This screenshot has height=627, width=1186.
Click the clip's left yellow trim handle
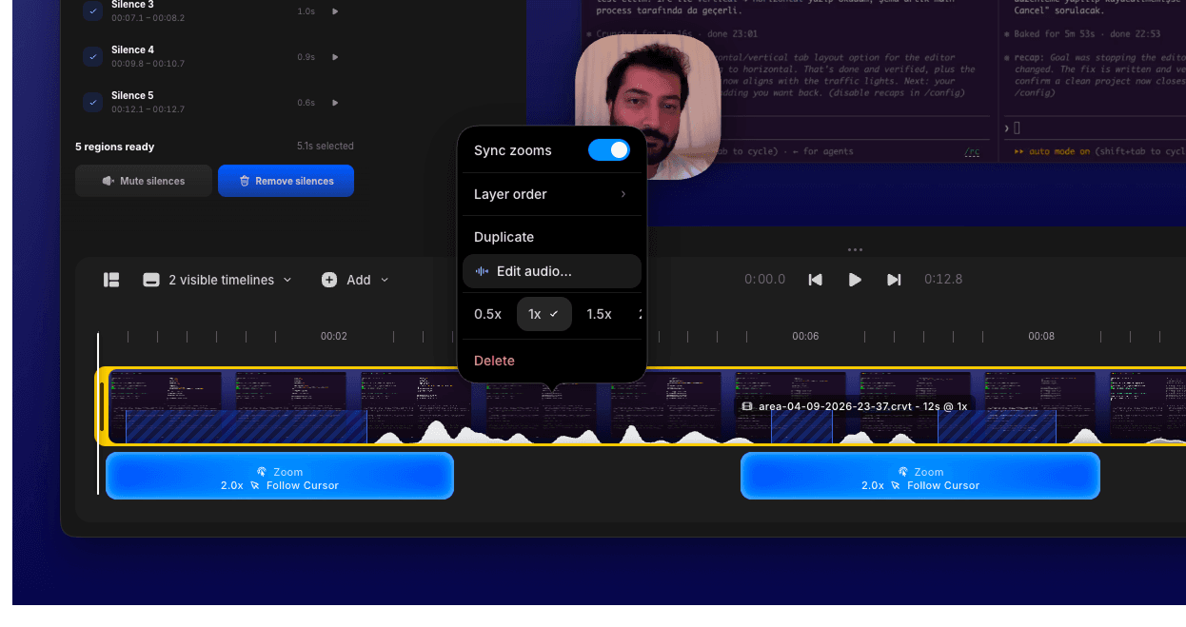click(103, 406)
